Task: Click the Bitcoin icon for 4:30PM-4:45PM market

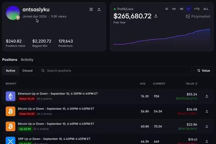Action: click(10, 111)
